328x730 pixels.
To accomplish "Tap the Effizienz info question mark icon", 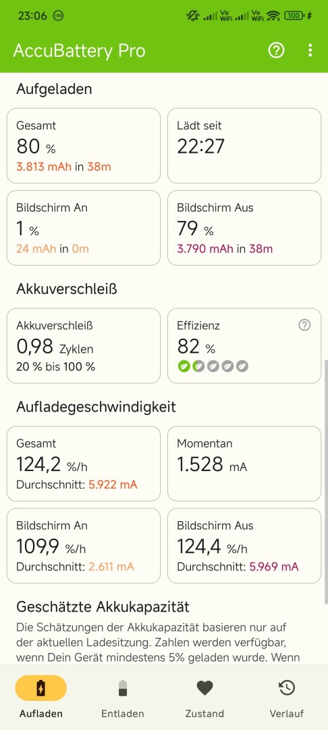I will point(304,325).
